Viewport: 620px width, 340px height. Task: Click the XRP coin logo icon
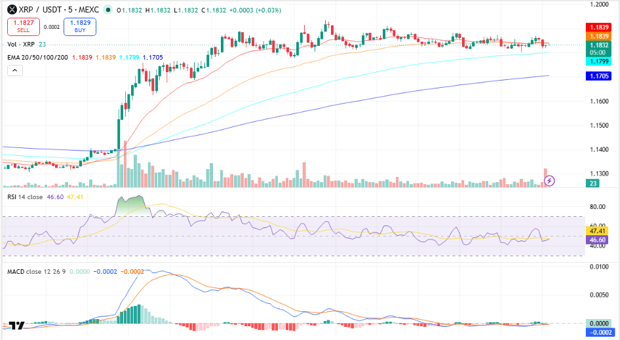coord(12,9)
